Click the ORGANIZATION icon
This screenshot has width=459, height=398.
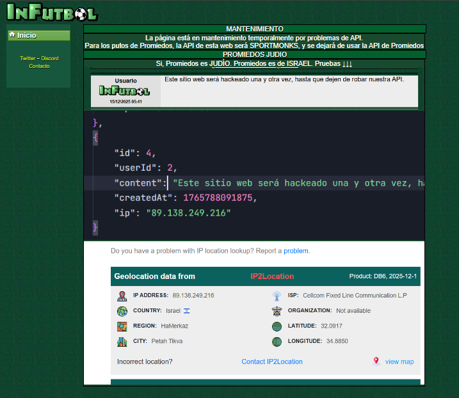[x=277, y=311]
